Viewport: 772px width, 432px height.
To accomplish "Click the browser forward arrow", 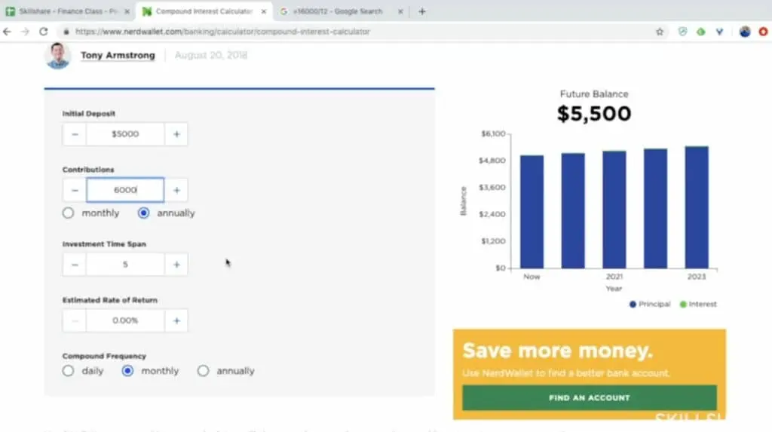I will pyautogui.click(x=25, y=32).
